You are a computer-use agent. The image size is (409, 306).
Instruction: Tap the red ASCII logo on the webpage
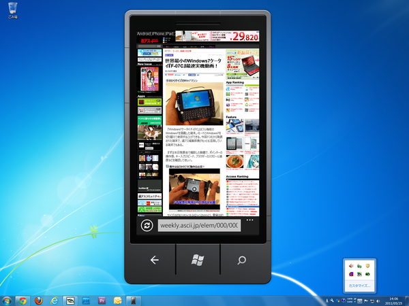tap(149, 41)
